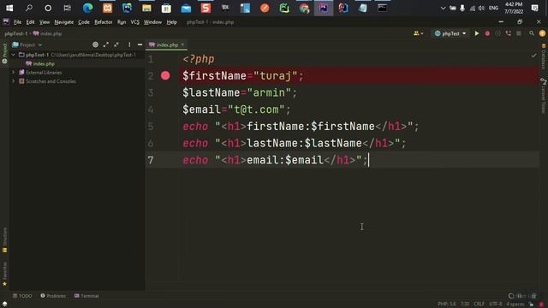Open the Problems tool window
This screenshot has height=308, width=548.
coord(53,296)
